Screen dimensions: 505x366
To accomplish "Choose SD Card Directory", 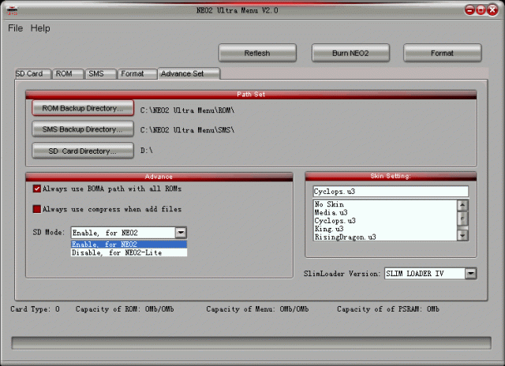I will point(83,151).
